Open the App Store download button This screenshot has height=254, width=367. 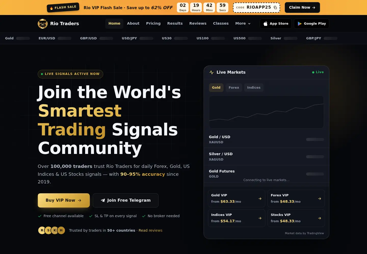point(276,24)
